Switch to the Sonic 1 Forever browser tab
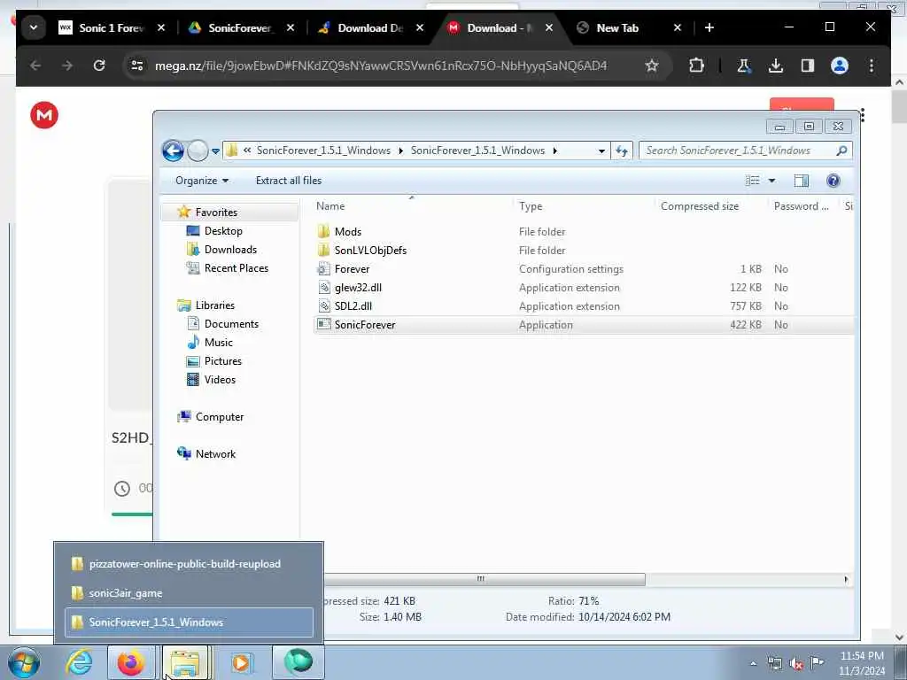 tap(111, 27)
